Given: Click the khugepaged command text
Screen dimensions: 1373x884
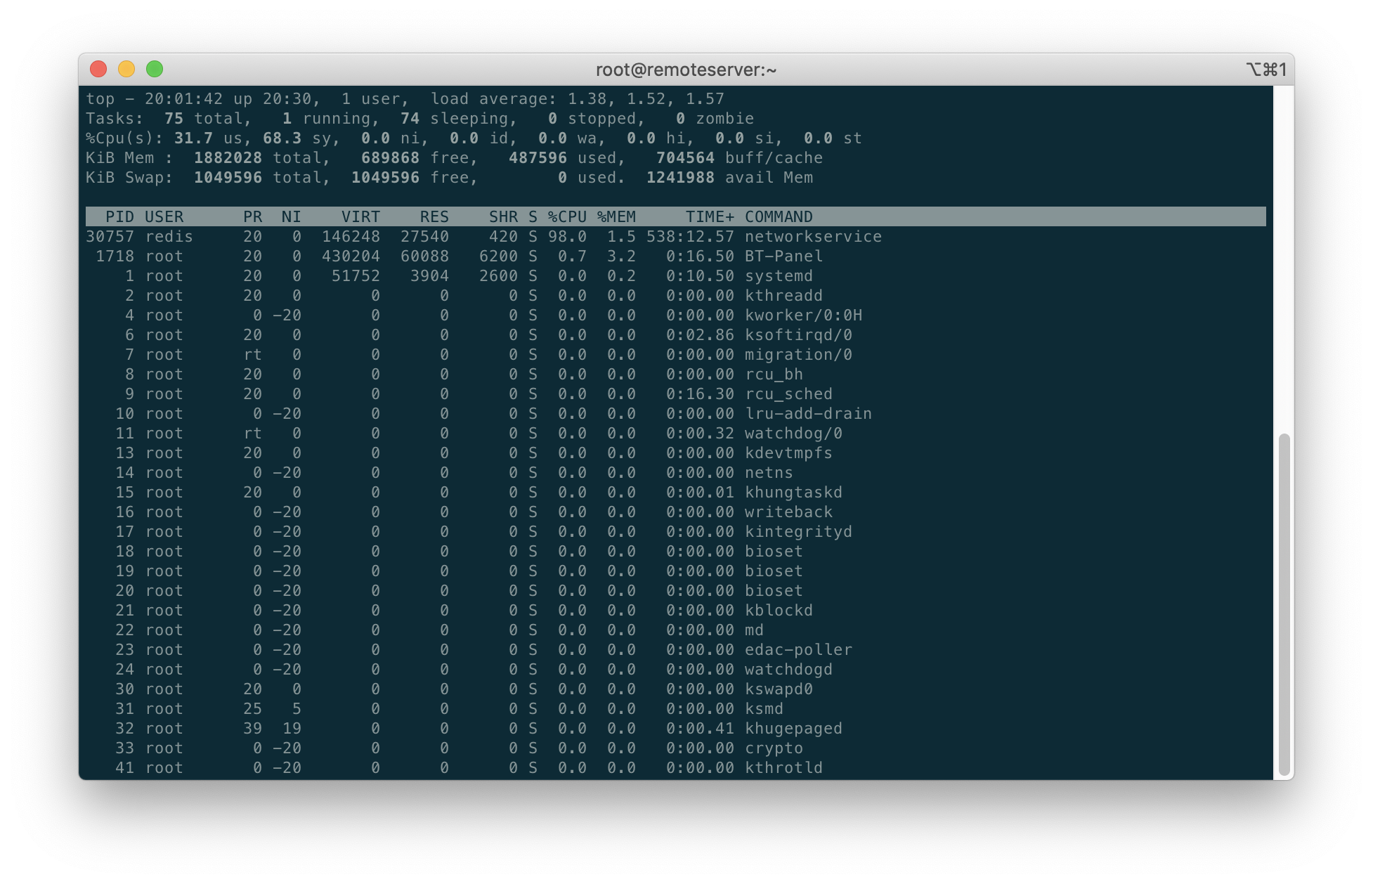Looking at the screenshot, I should coord(793,729).
